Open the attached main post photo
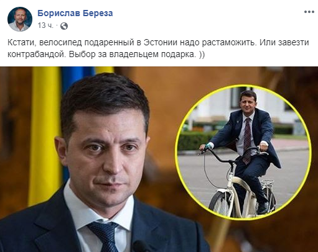The width and height of the screenshot is (318, 252). [159, 159]
